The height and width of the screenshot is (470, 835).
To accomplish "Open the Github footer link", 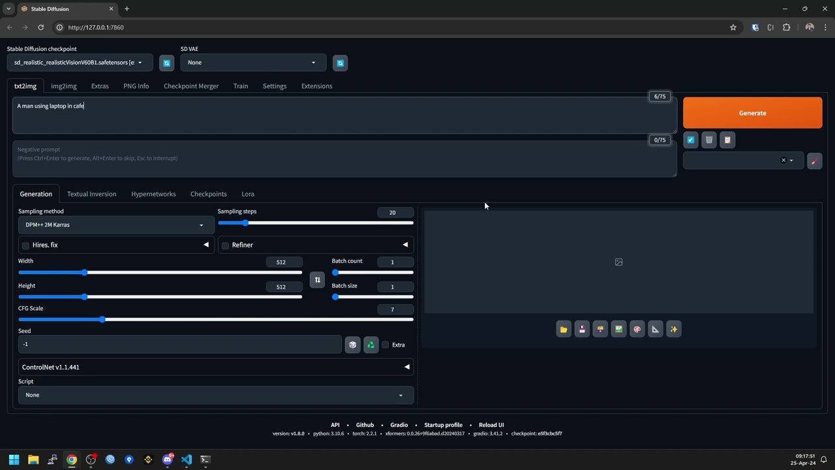I will 365,425.
